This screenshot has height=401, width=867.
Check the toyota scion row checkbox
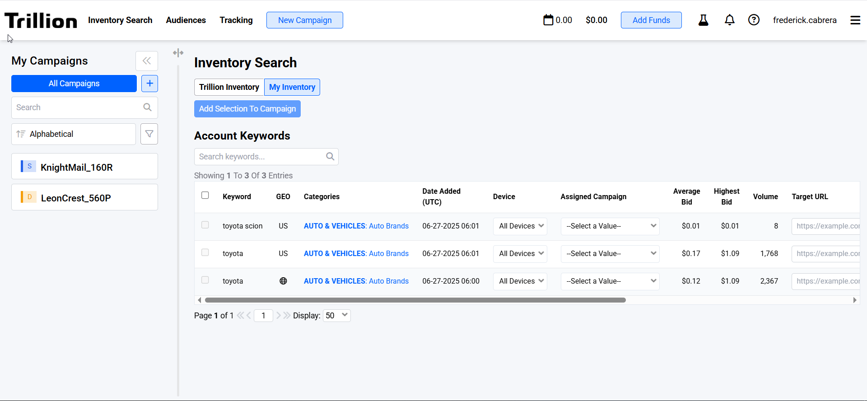coord(205,225)
